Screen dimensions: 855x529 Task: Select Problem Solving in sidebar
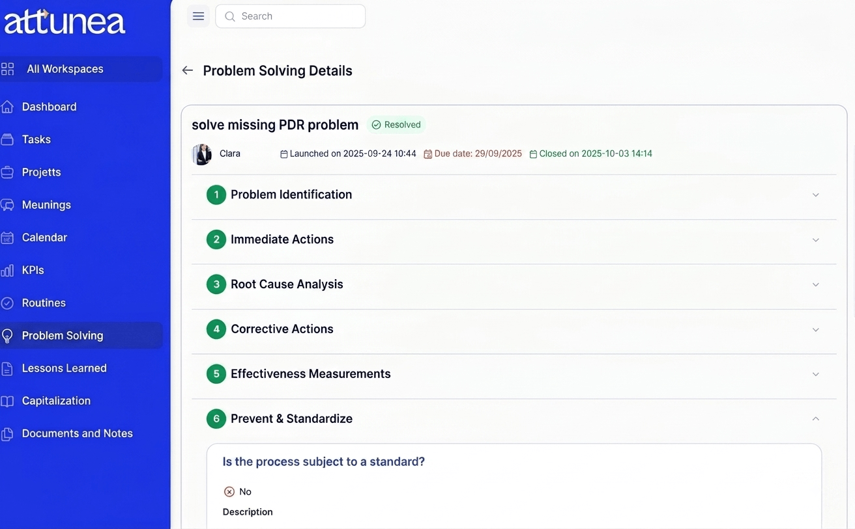click(81, 336)
